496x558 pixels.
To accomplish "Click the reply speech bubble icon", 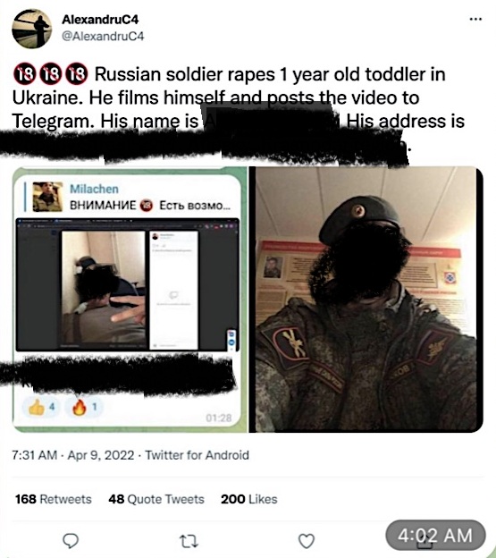I will 71,541.
